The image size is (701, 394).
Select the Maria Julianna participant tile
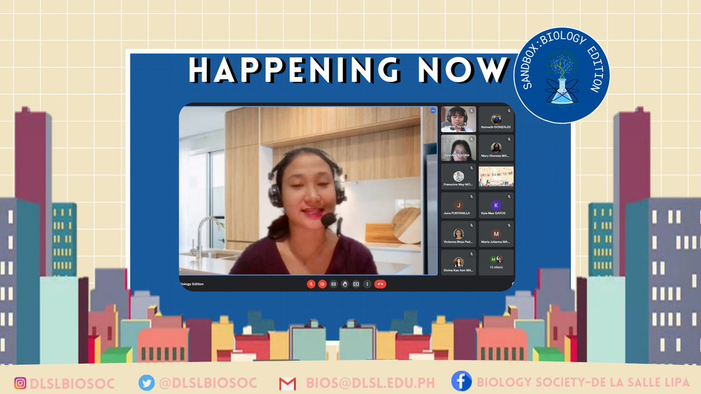click(496, 234)
